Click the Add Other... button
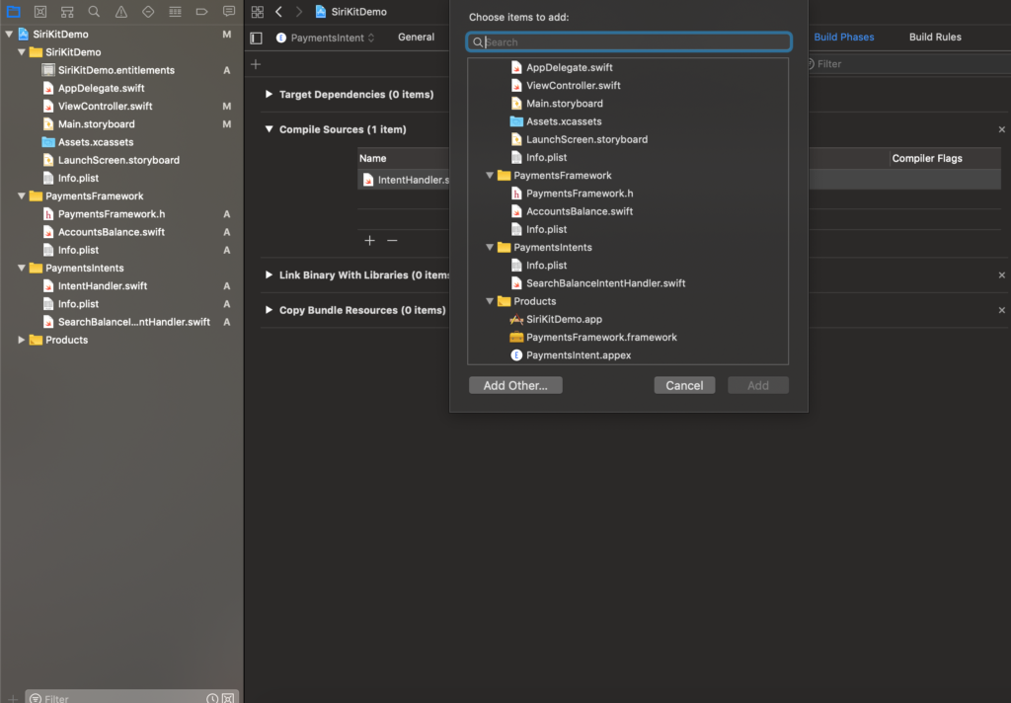 [x=515, y=385]
